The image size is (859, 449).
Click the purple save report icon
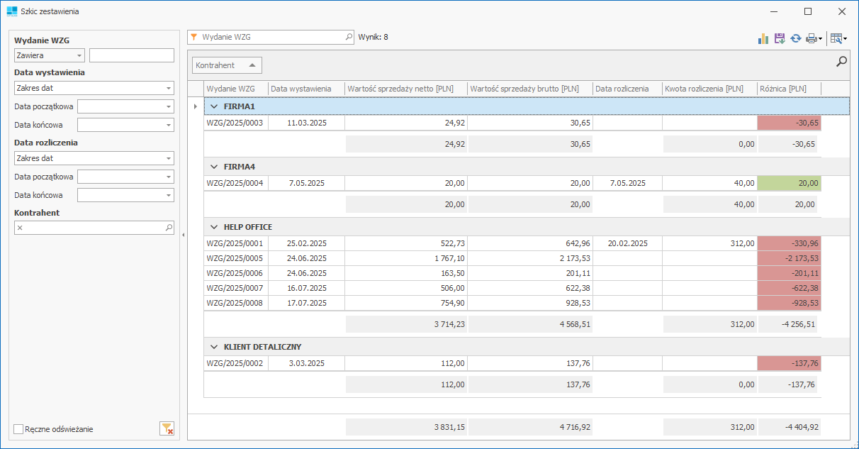tap(780, 38)
